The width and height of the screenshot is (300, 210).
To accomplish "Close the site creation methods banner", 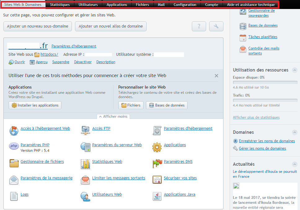I will click(x=216, y=76).
